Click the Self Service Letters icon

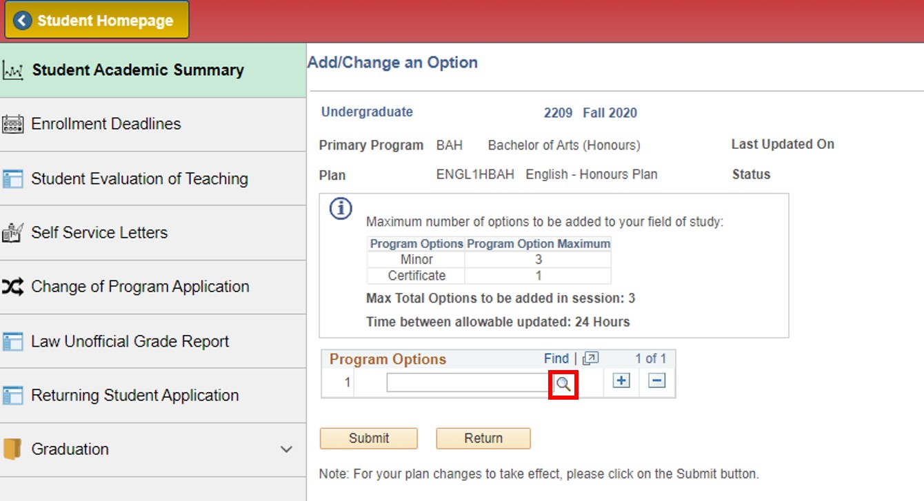point(14,232)
